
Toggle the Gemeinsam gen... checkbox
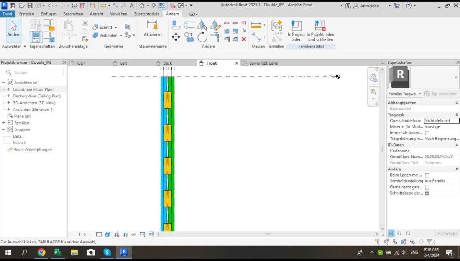pos(427,188)
